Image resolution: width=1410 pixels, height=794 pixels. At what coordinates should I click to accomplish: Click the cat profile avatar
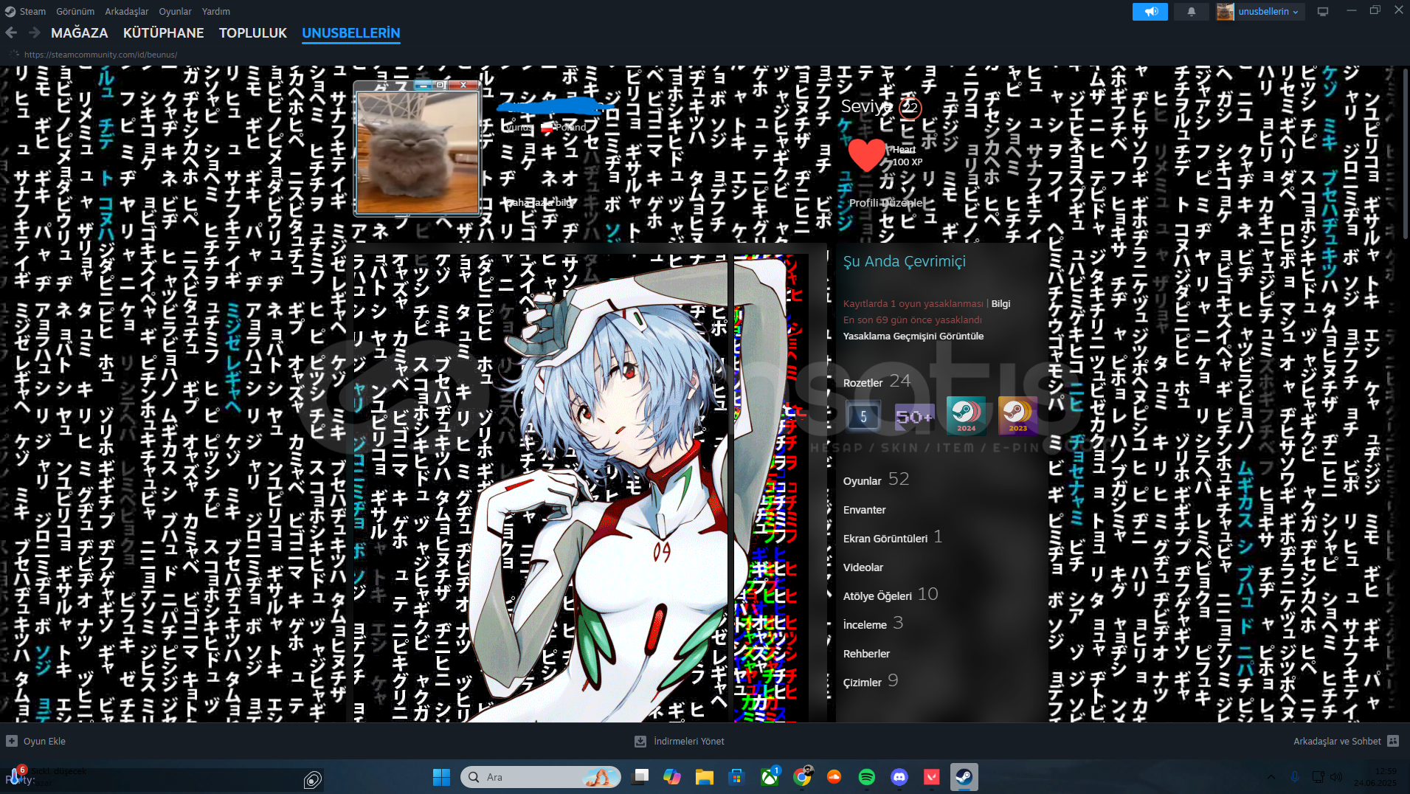pyautogui.click(x=418, y=153)
